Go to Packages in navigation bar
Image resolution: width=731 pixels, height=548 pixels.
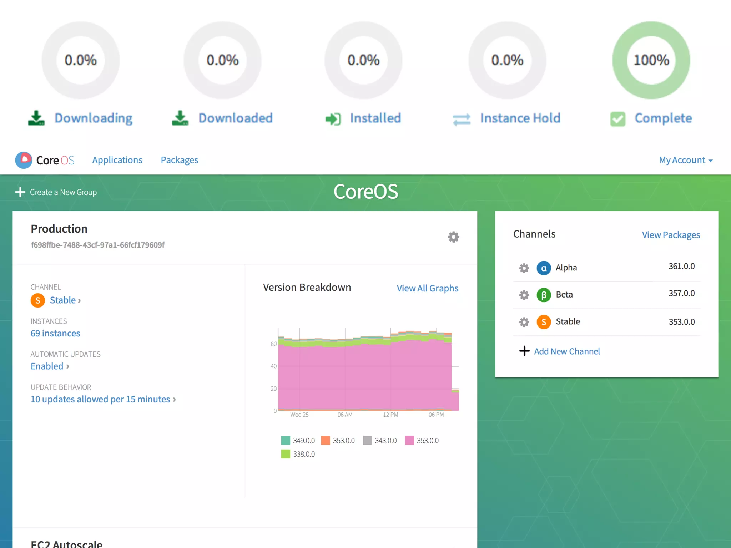179,160
